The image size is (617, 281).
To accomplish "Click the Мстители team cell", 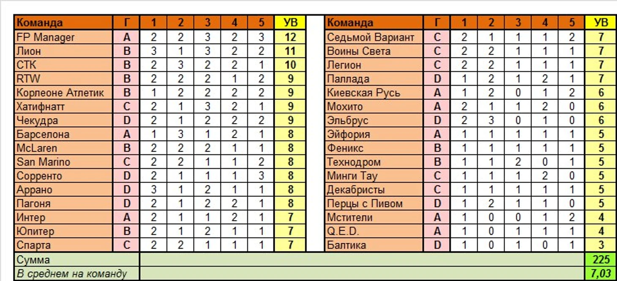I will tap(374, 218).
